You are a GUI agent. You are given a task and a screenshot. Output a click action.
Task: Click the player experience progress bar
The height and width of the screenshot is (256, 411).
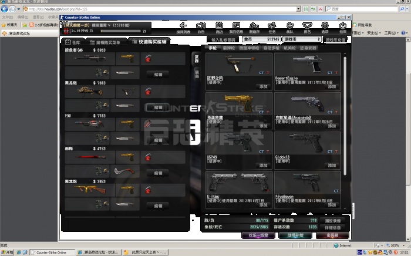pyautogui.click(x=120, y=31)
